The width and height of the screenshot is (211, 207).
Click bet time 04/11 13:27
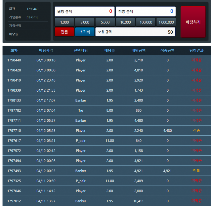[46, 201]
